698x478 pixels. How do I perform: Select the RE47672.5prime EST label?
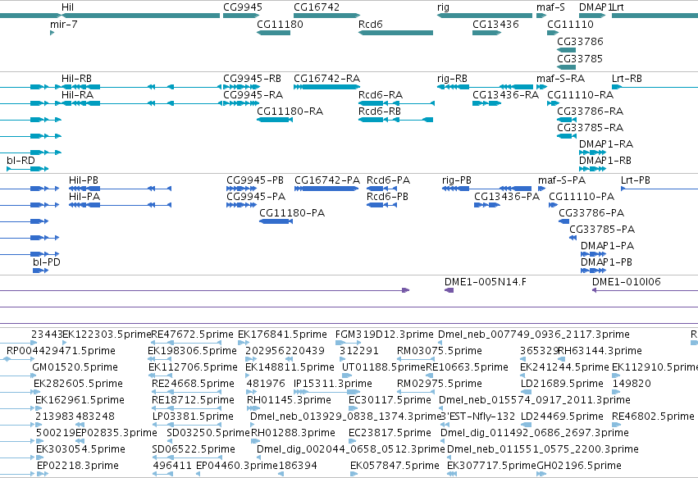[192, 335]
